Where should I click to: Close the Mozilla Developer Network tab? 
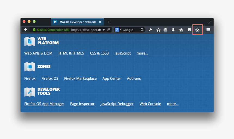coord(100,22)
